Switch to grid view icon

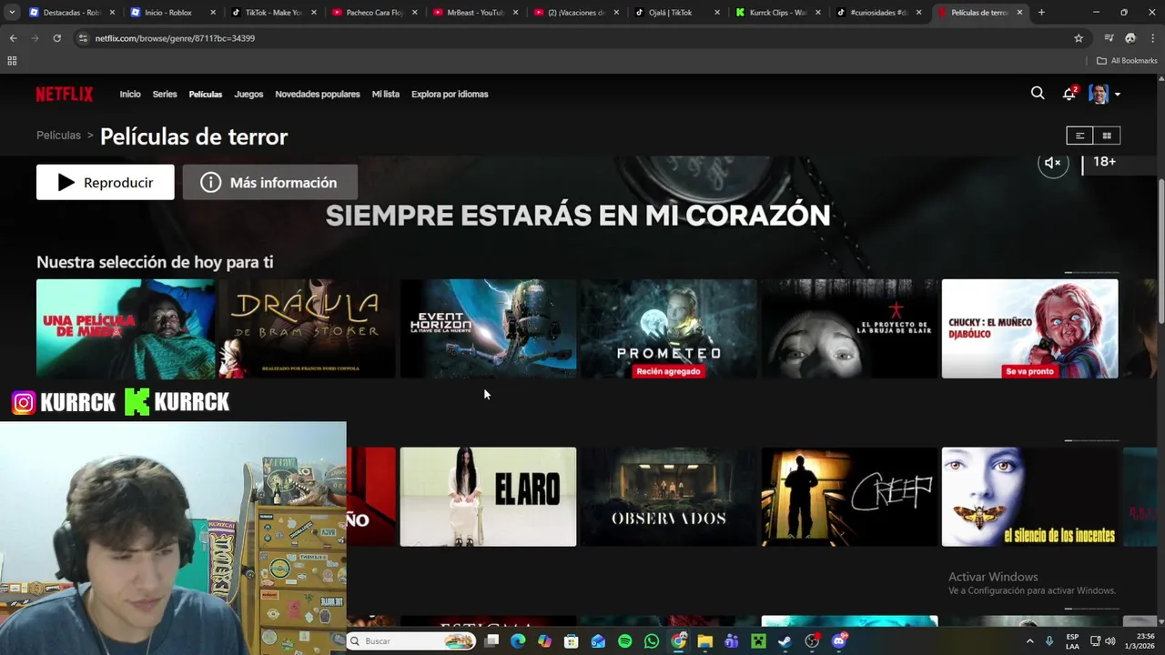pos(1107,136)
